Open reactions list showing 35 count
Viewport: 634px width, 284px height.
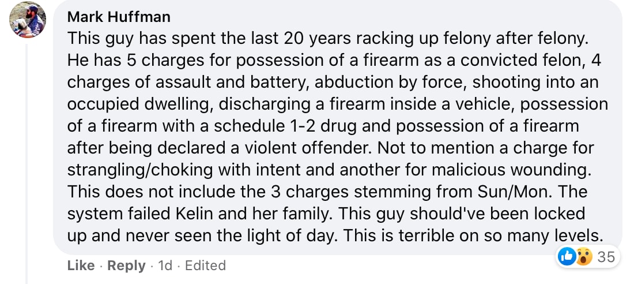606,257
